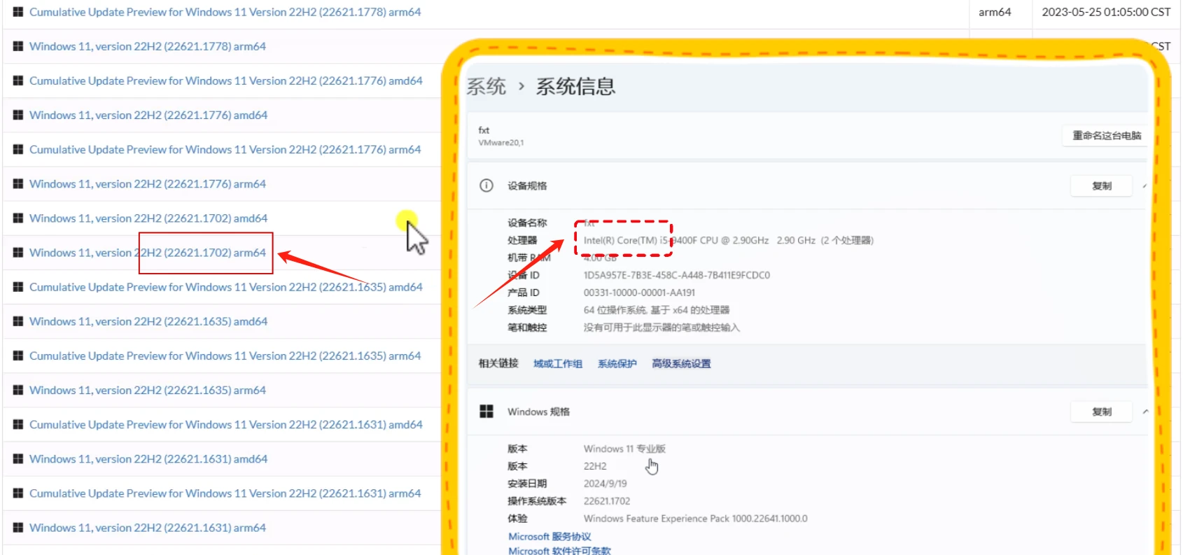Click Windows logo icon beside 22621.1635 arm64 cumulative update
1183x555 pixels.
tap(18, 356)
